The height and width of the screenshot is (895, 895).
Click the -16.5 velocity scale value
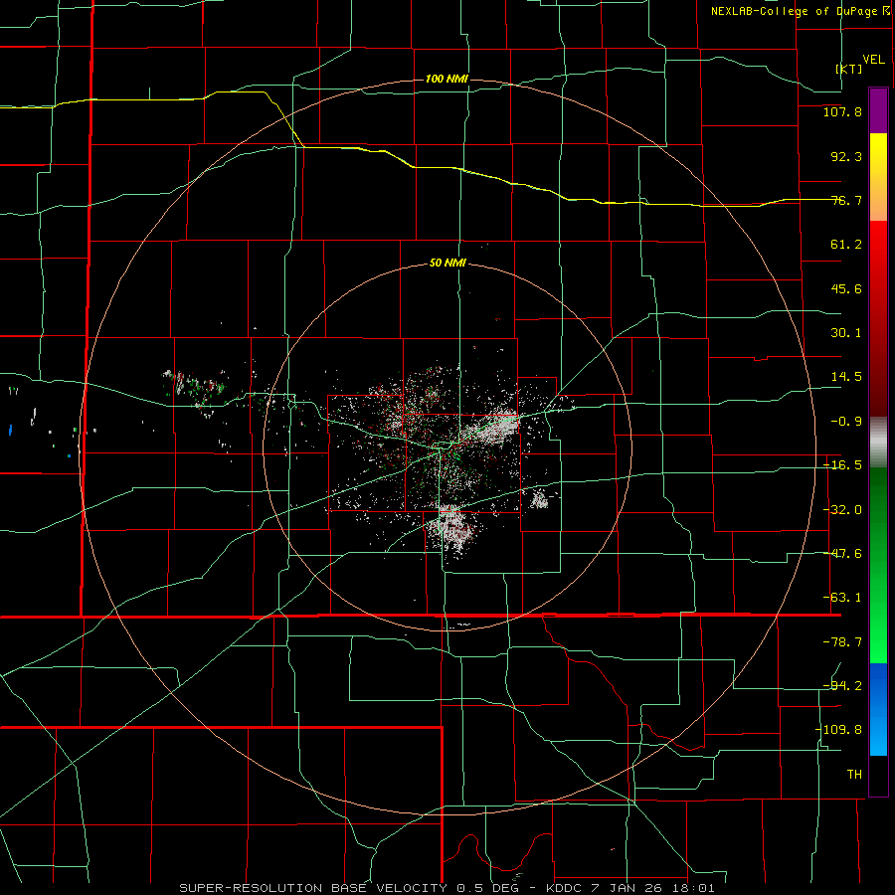pos(842,465)
